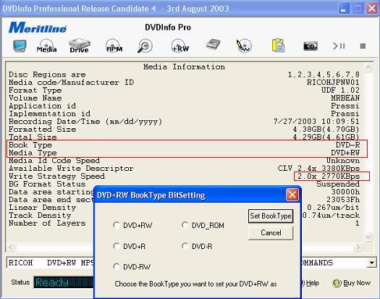Open the Drive info tool
Image resolution: width=380 pixels, height=299 pixels.
point(79,46)
